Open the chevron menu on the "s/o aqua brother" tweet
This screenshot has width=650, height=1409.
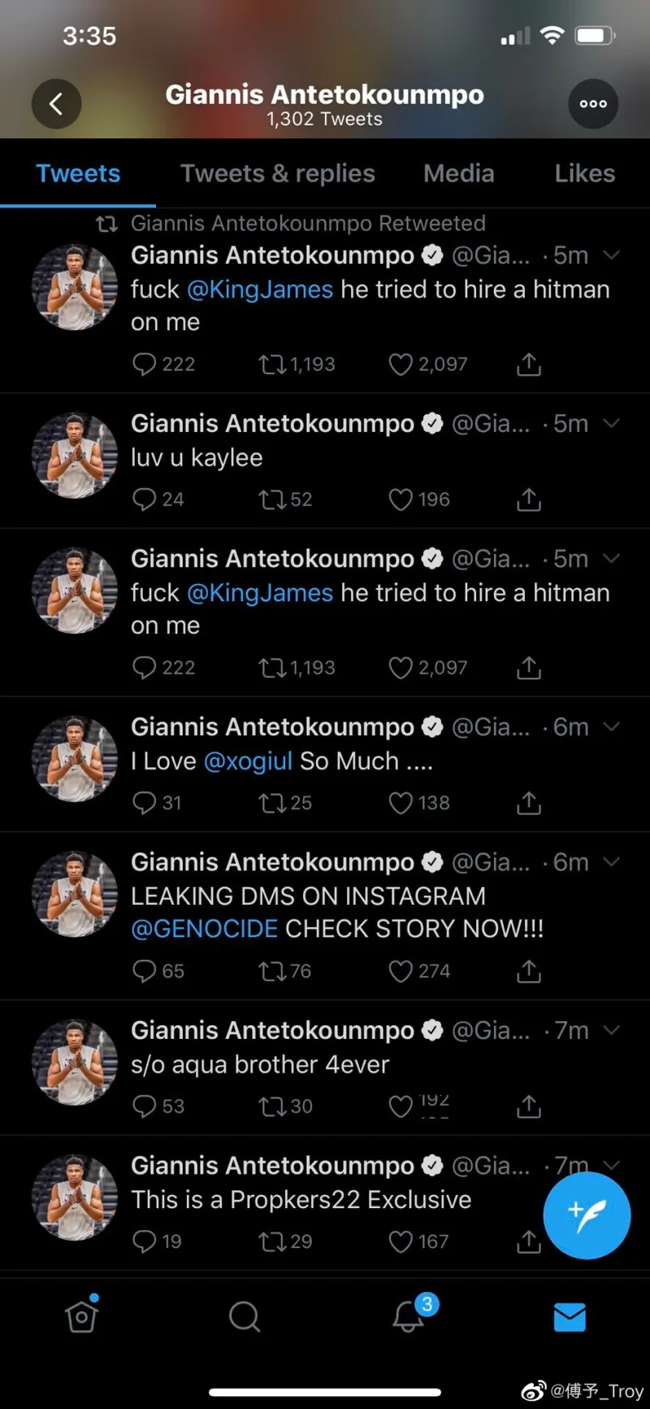[612, 1030]
